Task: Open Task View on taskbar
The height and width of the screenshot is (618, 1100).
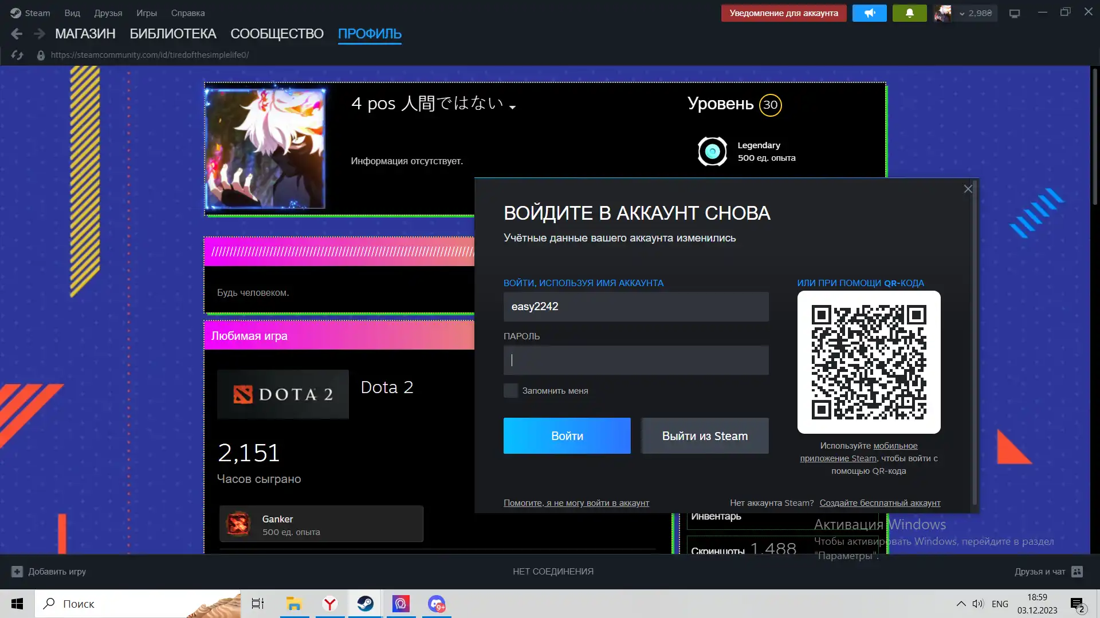Action: click(258, 604)
